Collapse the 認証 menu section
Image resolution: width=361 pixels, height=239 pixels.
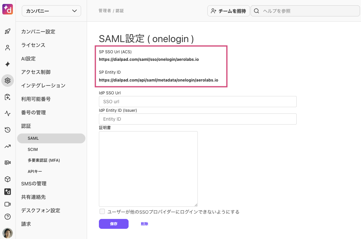[x=26, y=126]
